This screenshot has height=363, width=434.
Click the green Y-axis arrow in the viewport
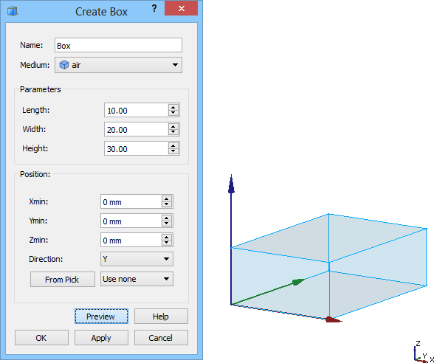click(298, 282)
